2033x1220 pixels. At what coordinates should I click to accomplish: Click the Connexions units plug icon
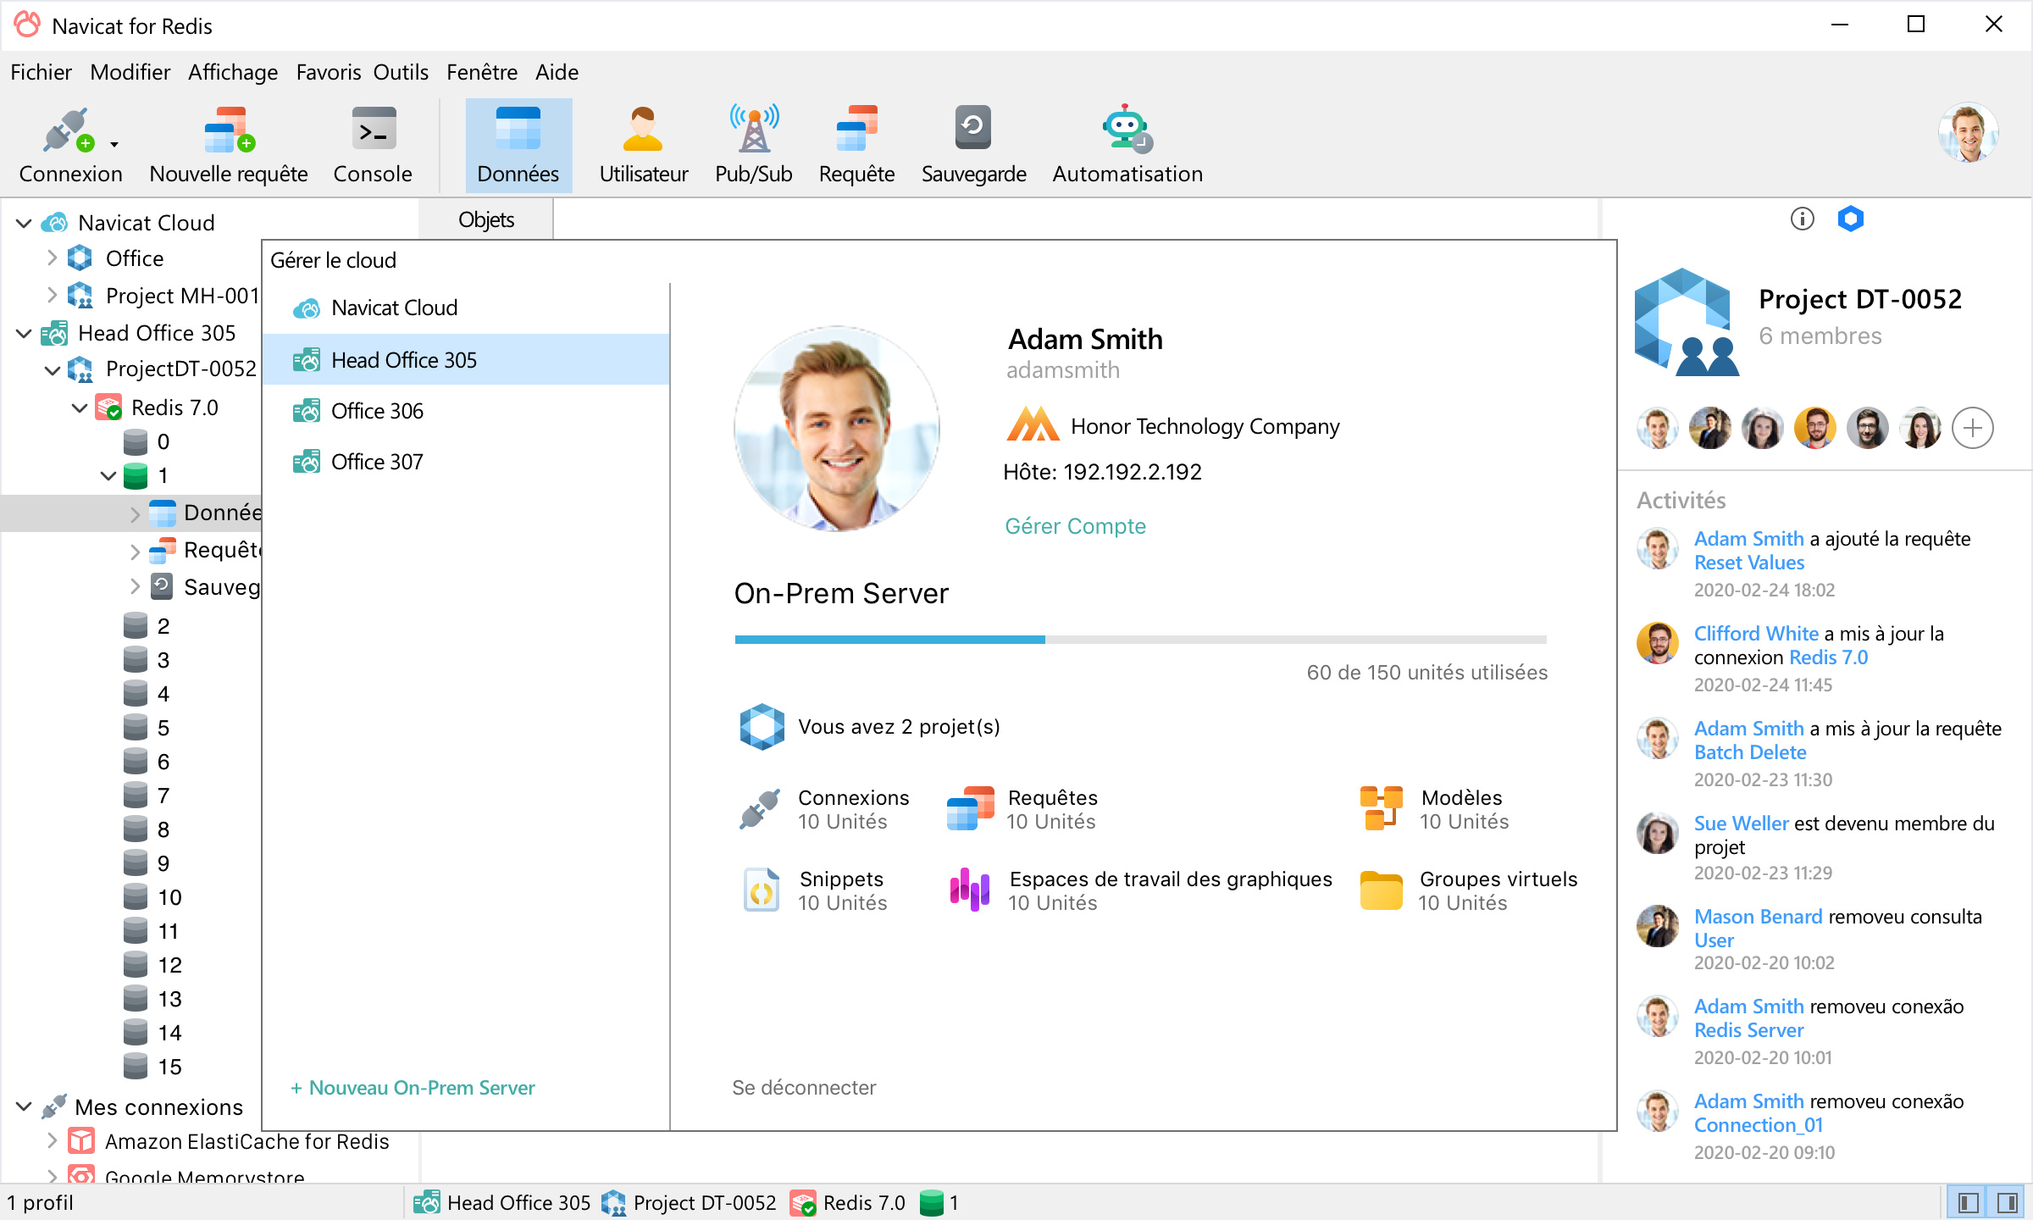pyautogui.click(x=760, y=809)
